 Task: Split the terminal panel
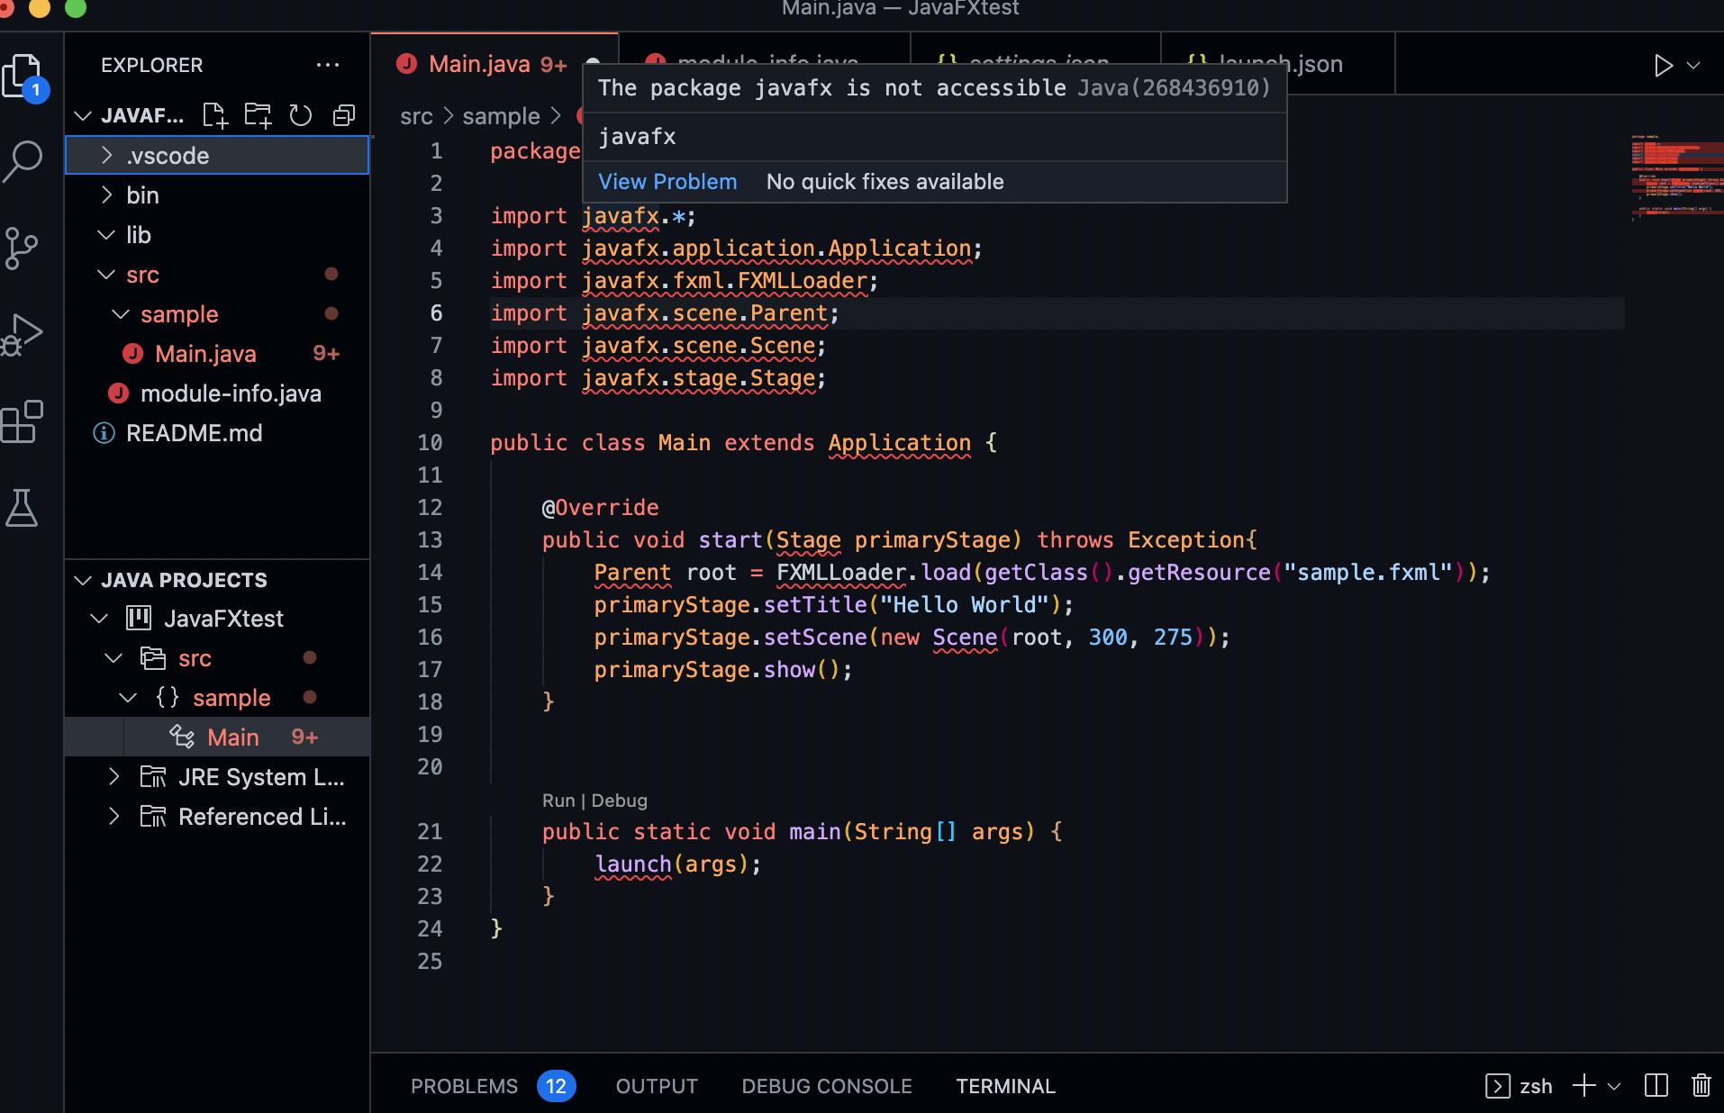[1657, 1086]
